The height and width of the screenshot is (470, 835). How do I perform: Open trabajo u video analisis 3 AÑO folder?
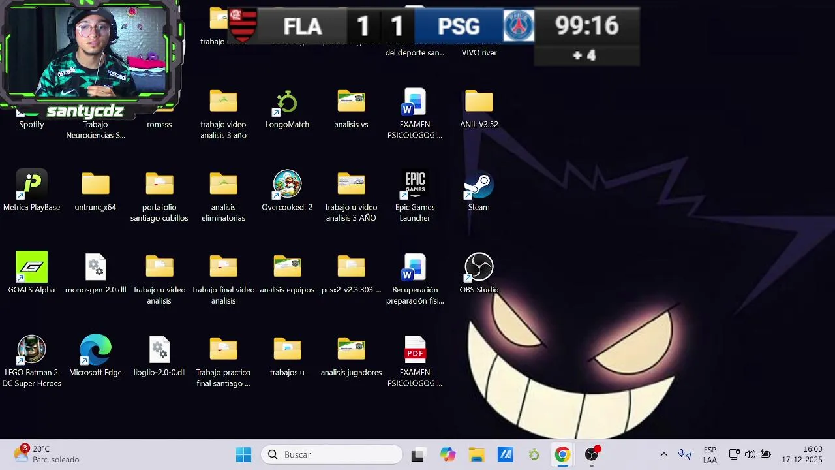click(351, 196)
